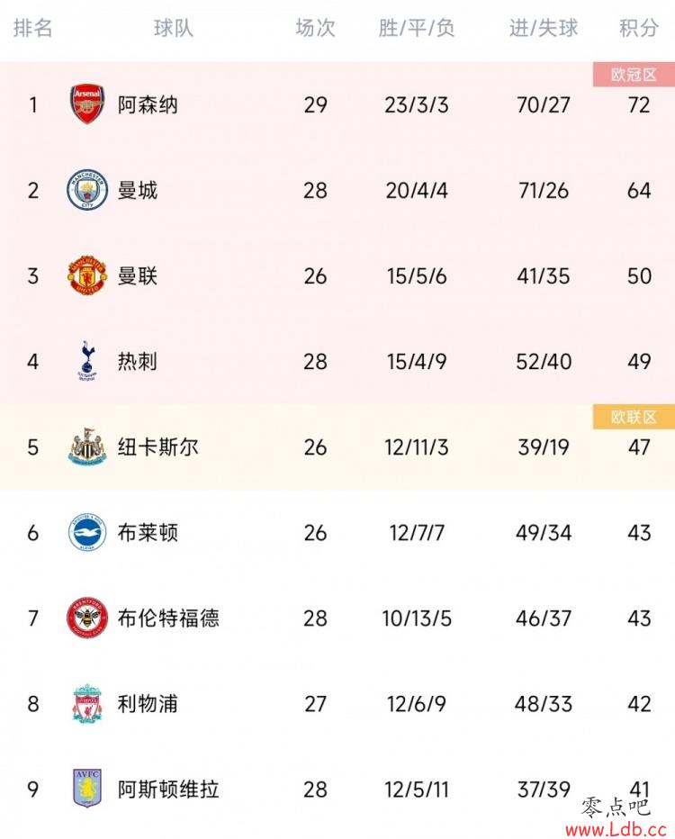
Task: Sort by the 积分 column header
Action: [639, 28]
